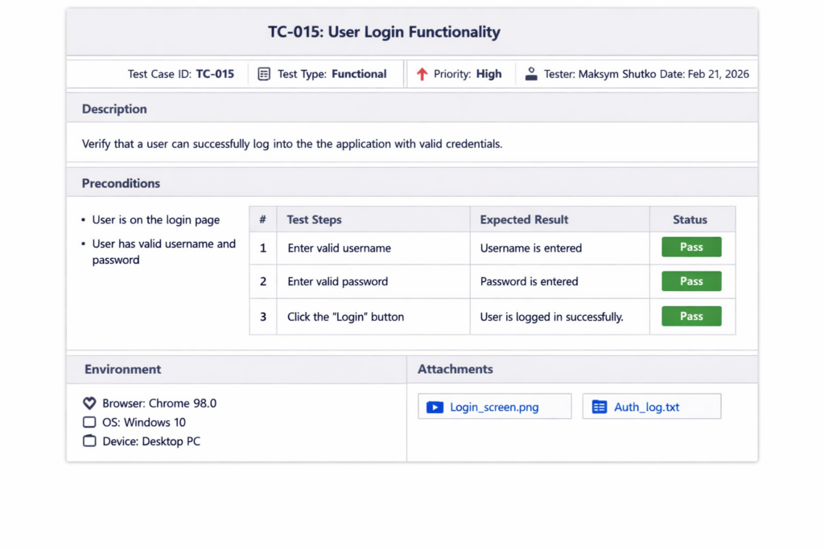The height and width of the screenshot is (549, 824).
Task: Open the Auth_log.txt attachment
Action: pos(652,407)
